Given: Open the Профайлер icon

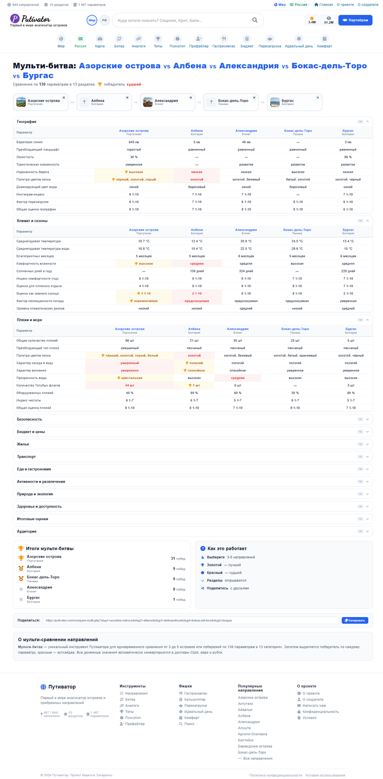Looking at the screenshot, I should (199, 39).
